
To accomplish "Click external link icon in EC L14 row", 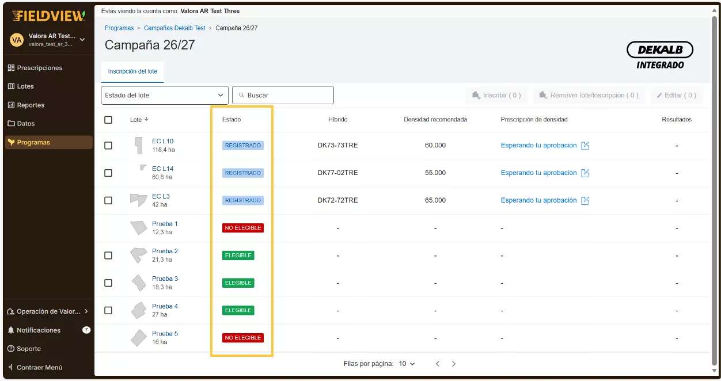I will 585,173.
